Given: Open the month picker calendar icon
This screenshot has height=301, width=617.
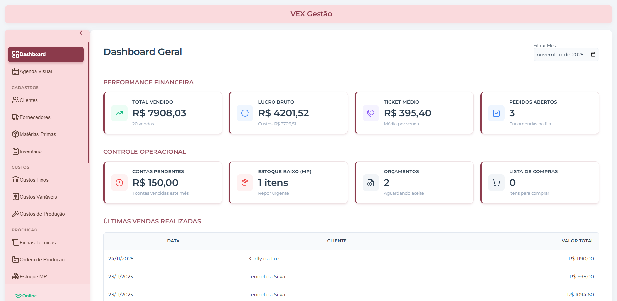Looking at the screenshot, I should pyautogui.click(x=593, y=54).
